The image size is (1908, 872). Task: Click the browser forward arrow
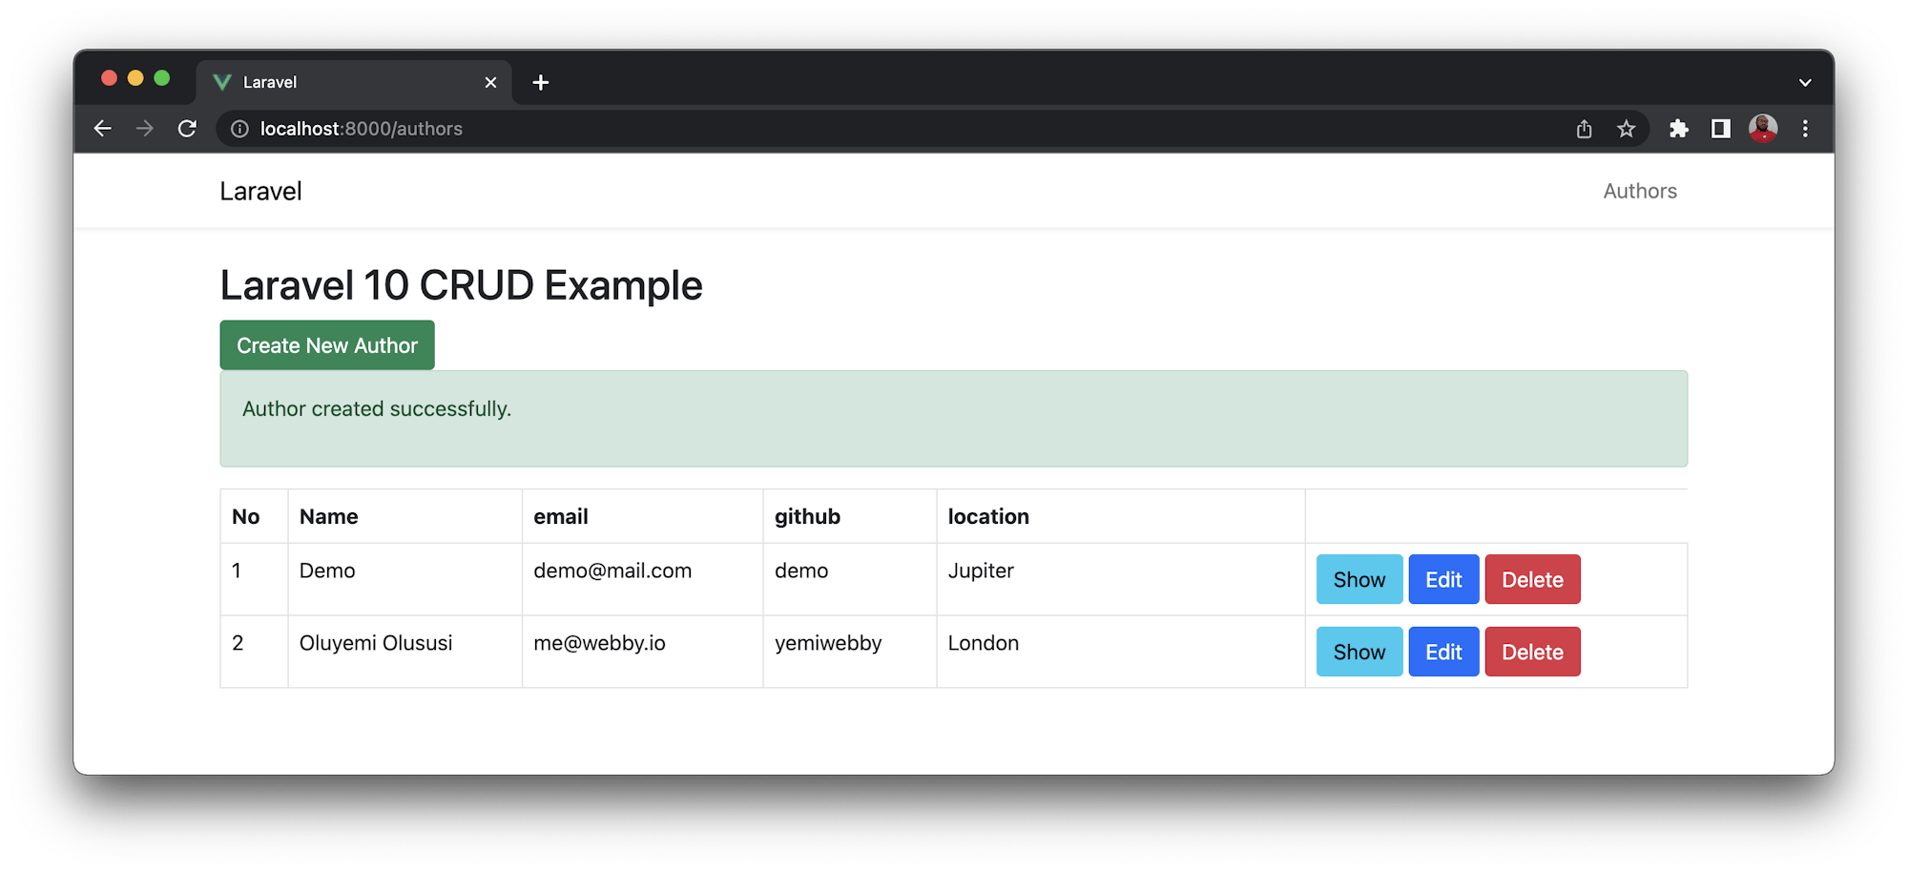point(145,129)
